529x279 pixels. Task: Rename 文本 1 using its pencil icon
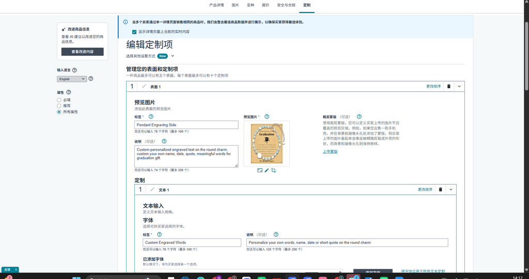click(152, 189)
